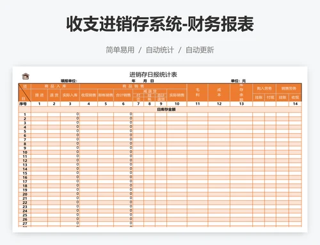Click the home icon above the table
This screenshot has height=245, width=320.
26,76
